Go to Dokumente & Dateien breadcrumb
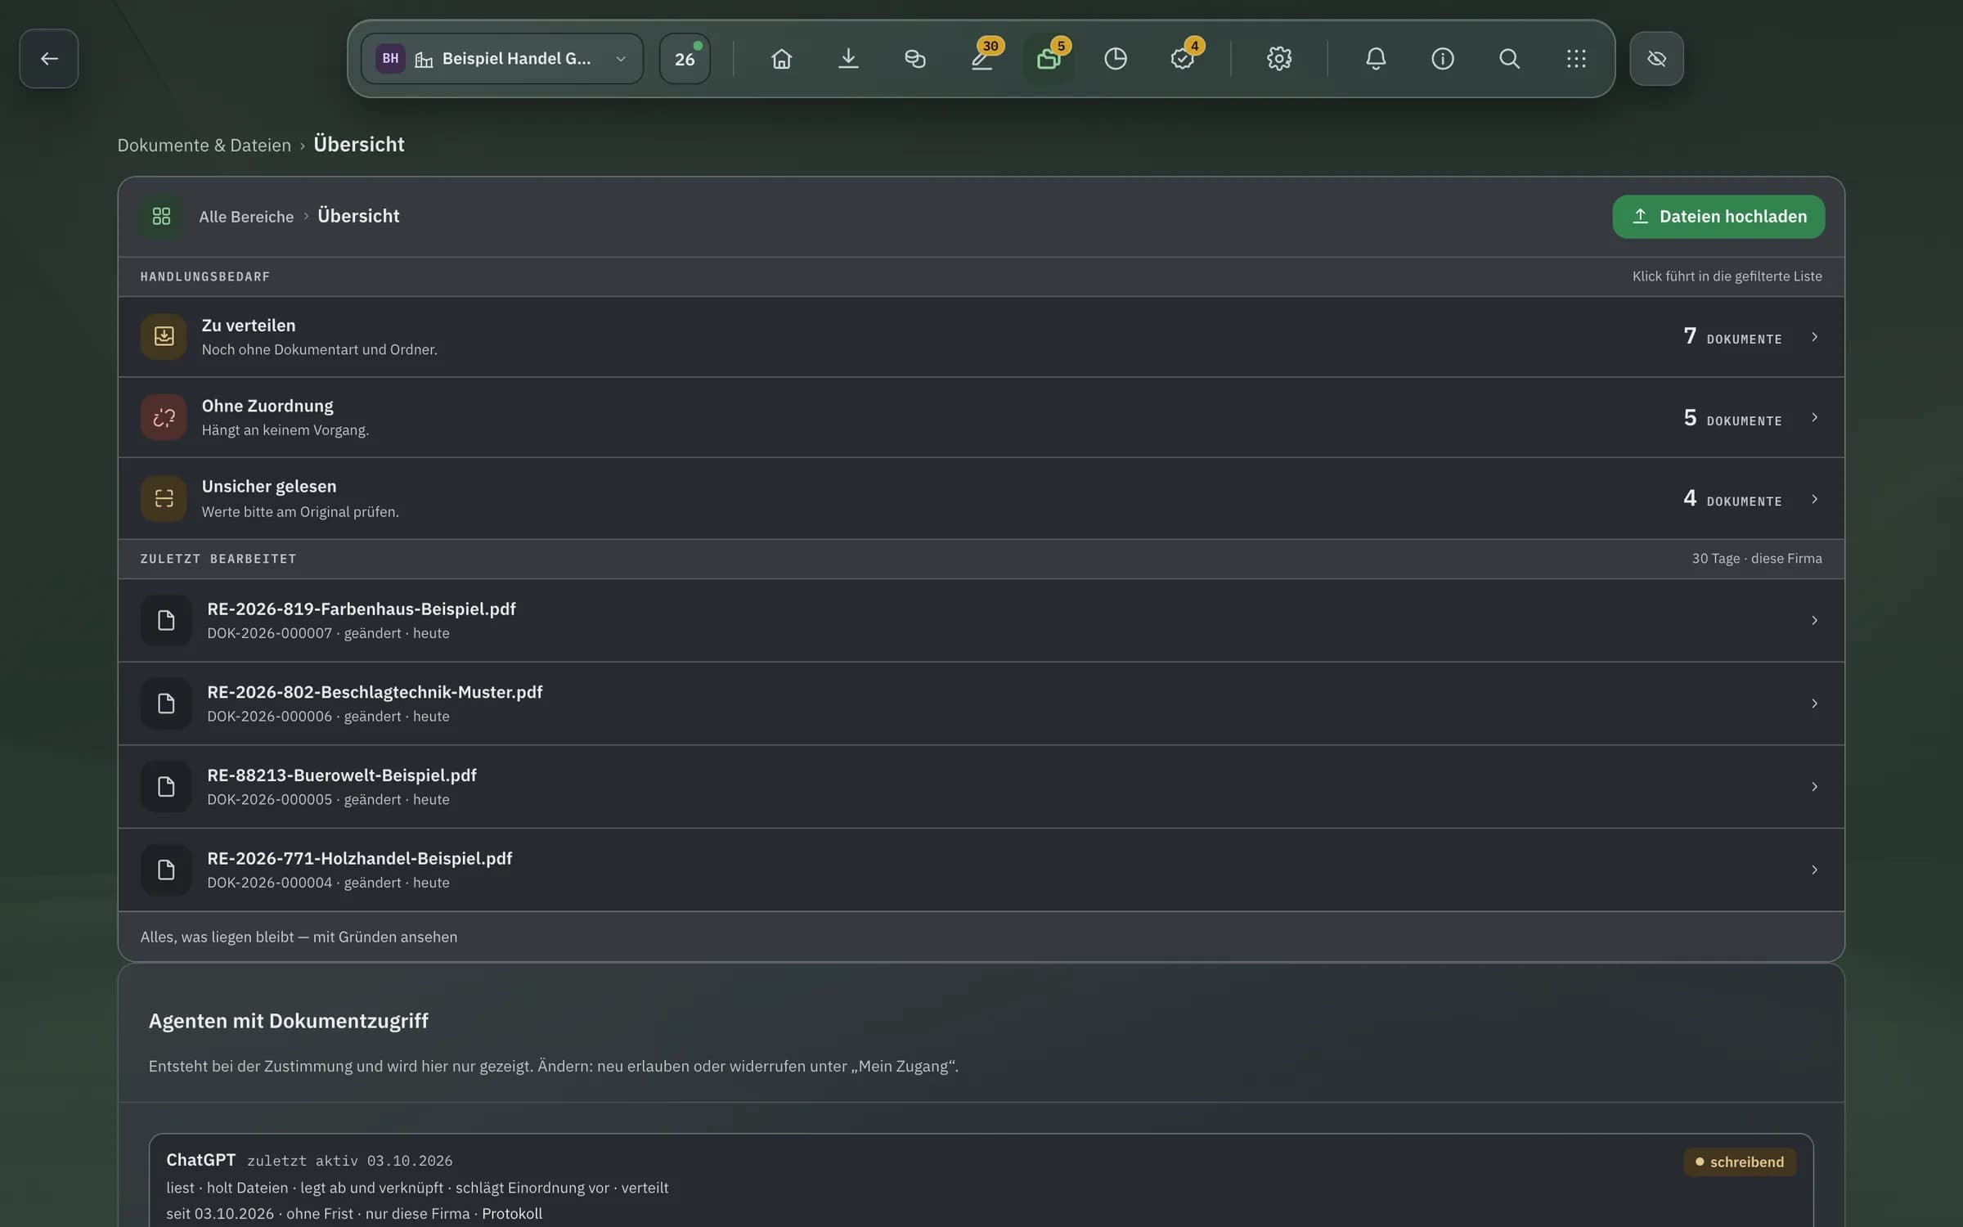Viewport: 1963px width, 1227px height. click(x=204, y=145)
